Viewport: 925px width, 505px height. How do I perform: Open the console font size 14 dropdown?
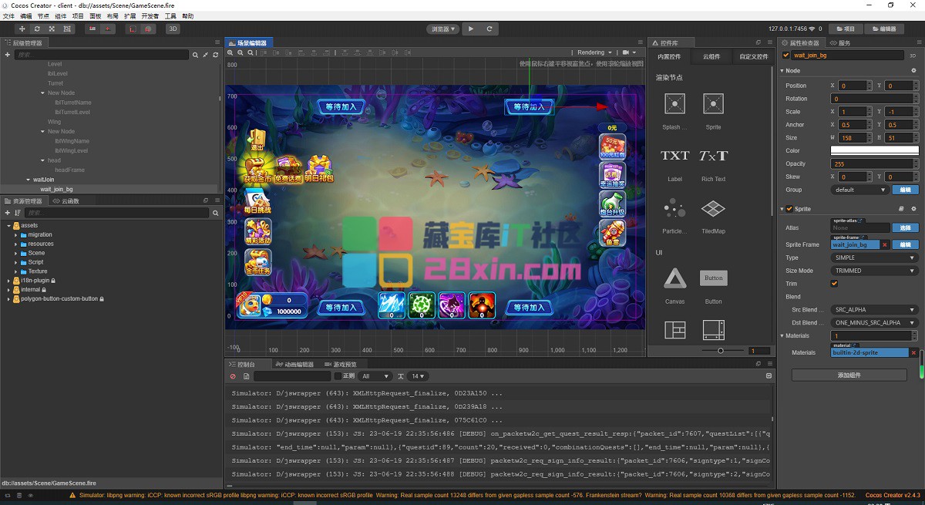[x=417, y=376]
